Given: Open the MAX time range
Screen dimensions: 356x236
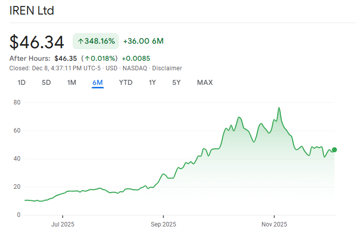Looking at the screenshot, I should pos(205,82).
